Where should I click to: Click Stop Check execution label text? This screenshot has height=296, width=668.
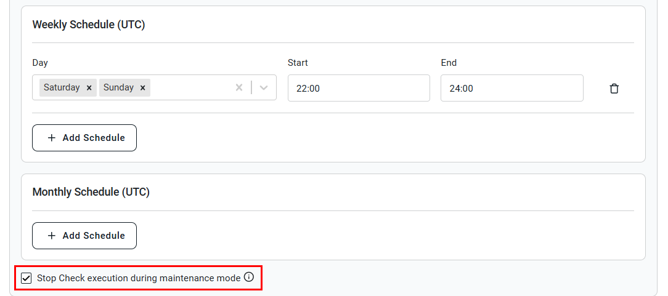coord(139,279)
